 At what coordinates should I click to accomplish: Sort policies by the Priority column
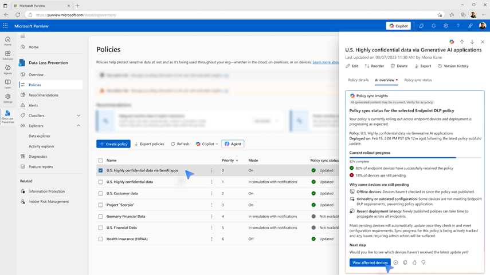pyautogui.click(x=230, y=160)
